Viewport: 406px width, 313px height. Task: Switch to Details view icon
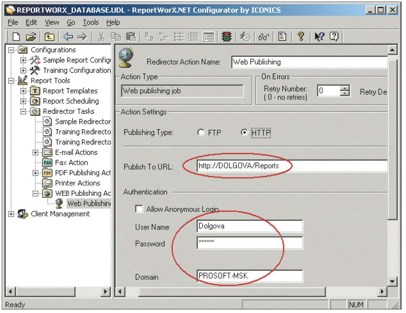point(193,37)
